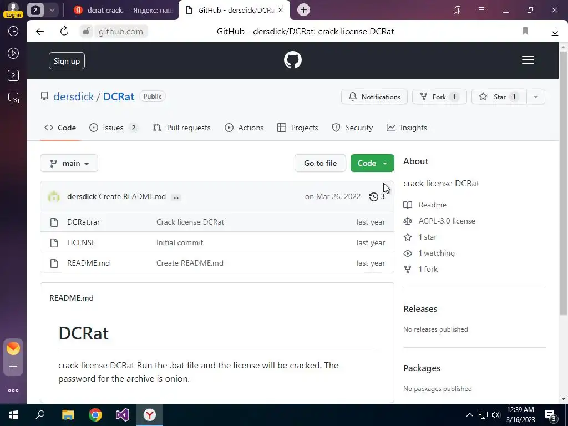Screen dimensions: 568x426
Task: Go to the Actions tab
Action: [244, 128]
